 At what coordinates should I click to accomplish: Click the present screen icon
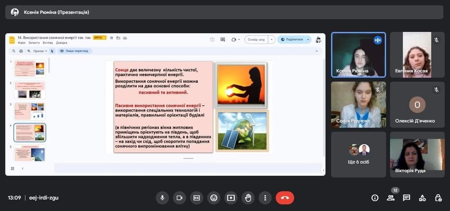[x=231, y=198]
